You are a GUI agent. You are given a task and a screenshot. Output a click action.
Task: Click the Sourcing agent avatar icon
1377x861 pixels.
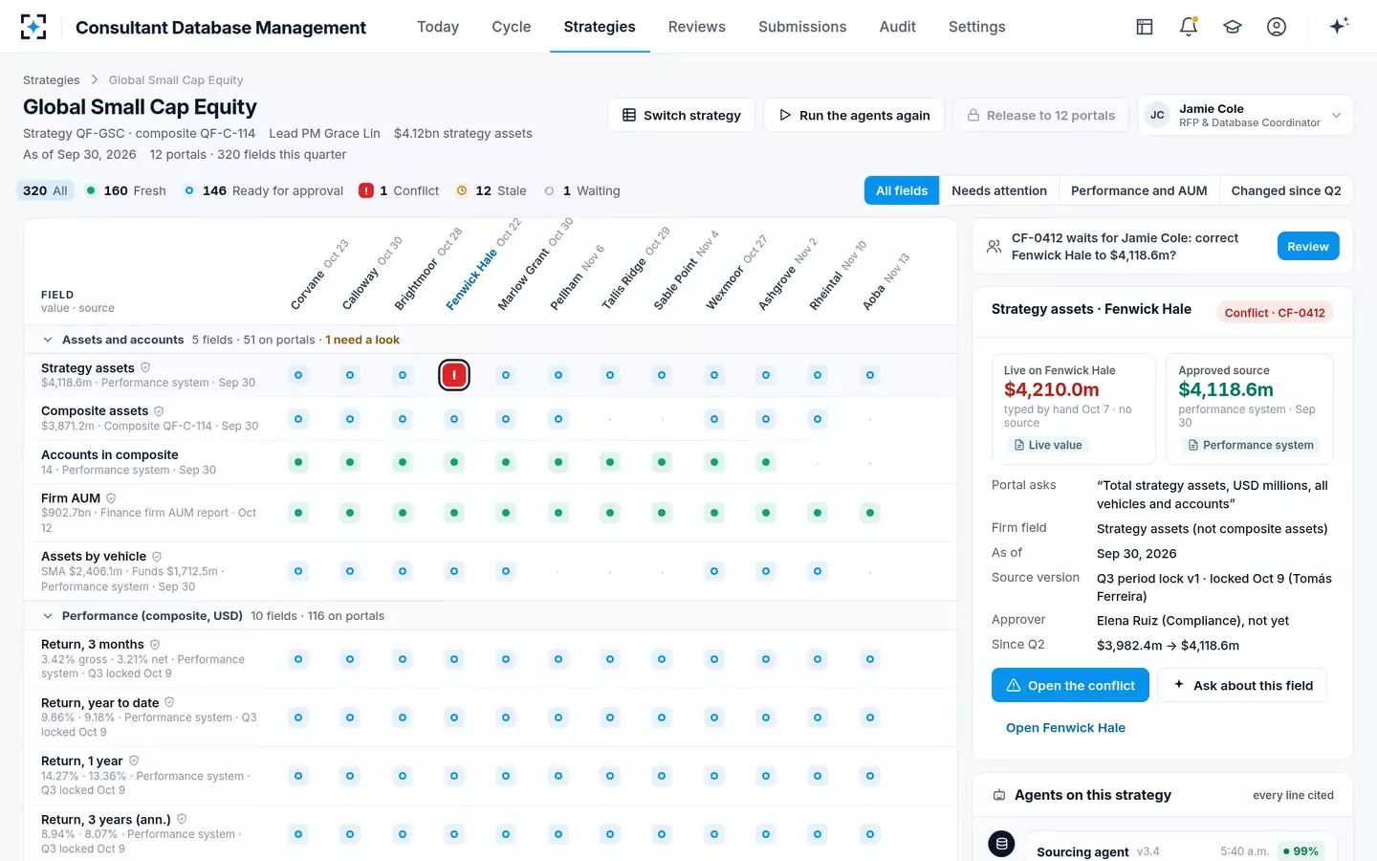pos(1001,844)
